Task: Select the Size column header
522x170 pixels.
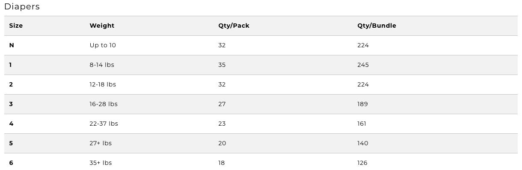Action: 16,26
